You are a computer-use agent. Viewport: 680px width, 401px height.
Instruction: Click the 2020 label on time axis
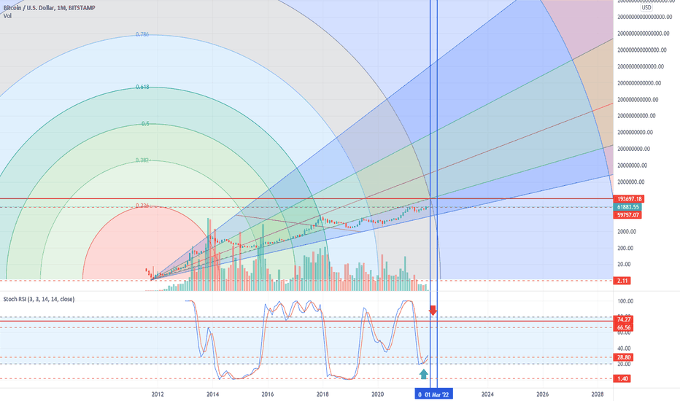(377, 394)
